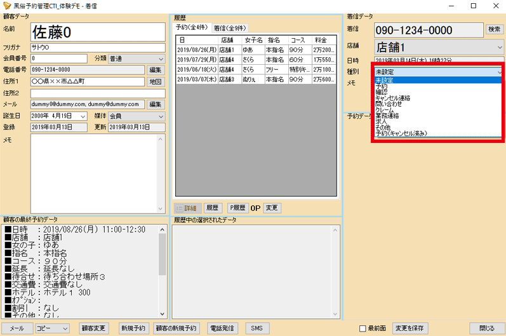The image size is (506, 336).
Task: Open the 店舗 dropdown showing 店舗1
Action: pos(438,47)
